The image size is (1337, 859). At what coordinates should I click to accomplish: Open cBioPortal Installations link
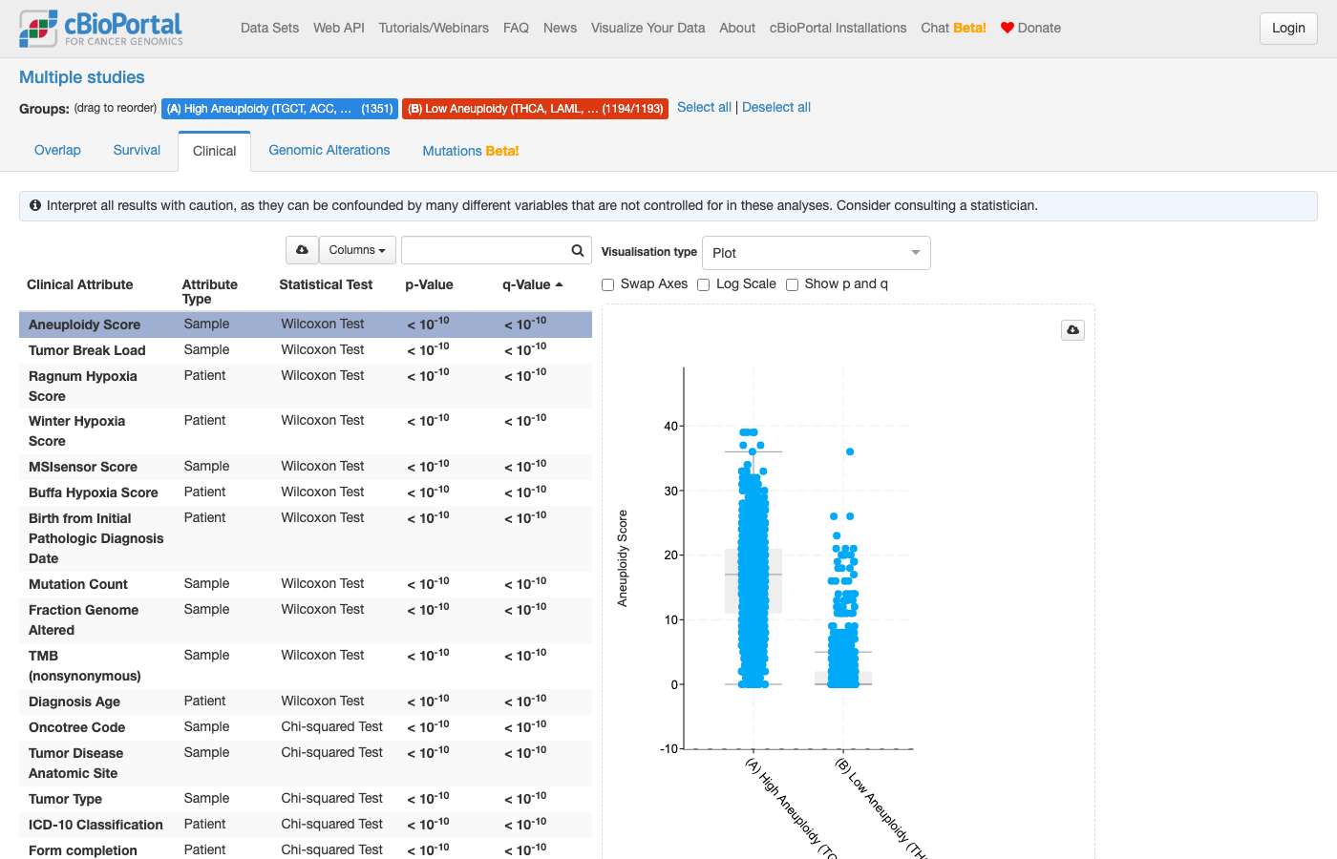pos(838,28)
